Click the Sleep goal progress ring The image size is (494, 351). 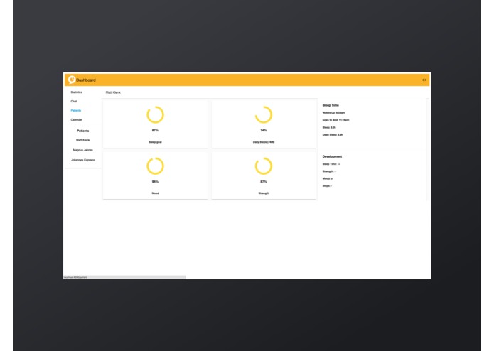pyautogui.click(x=156, y=114)
